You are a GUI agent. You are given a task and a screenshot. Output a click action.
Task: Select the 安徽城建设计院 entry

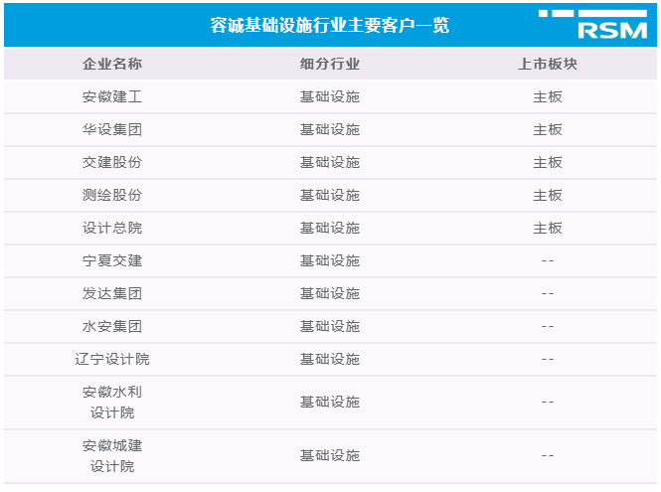pyautogui.click(x=112, y=455)
